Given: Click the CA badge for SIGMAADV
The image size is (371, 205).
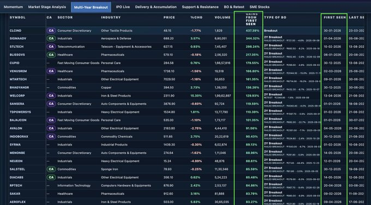Looking at the screenshot, I should [x=51, y=38].
